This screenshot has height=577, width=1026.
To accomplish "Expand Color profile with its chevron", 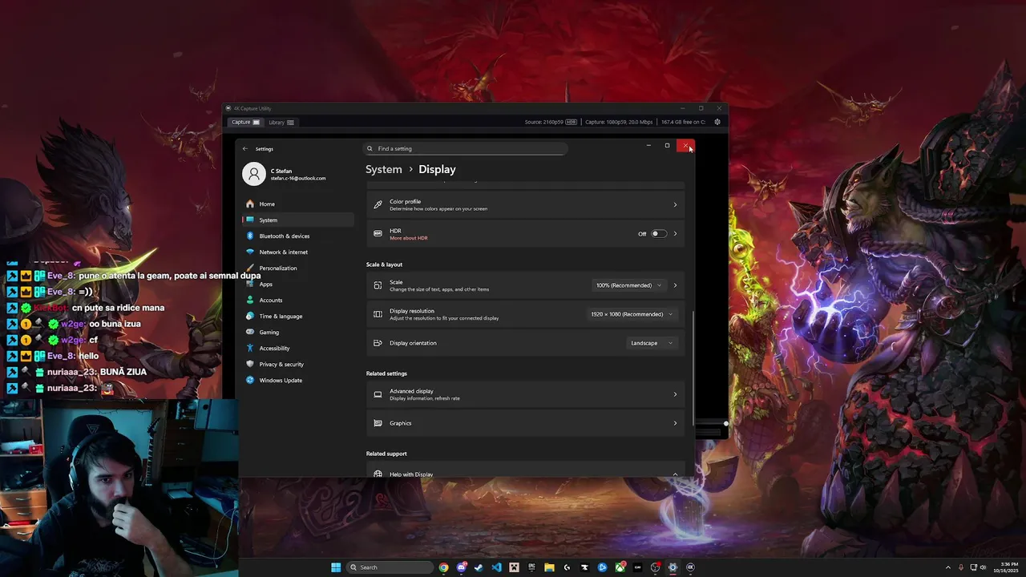I will click(675, 205).
